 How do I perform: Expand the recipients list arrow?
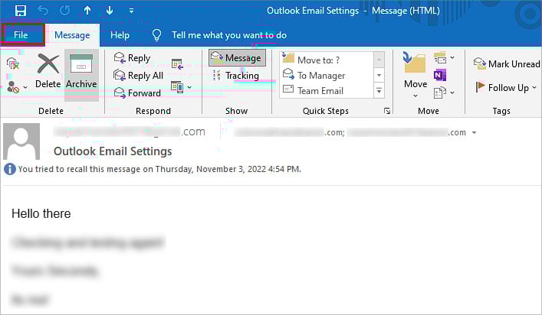tap(475, 132)
